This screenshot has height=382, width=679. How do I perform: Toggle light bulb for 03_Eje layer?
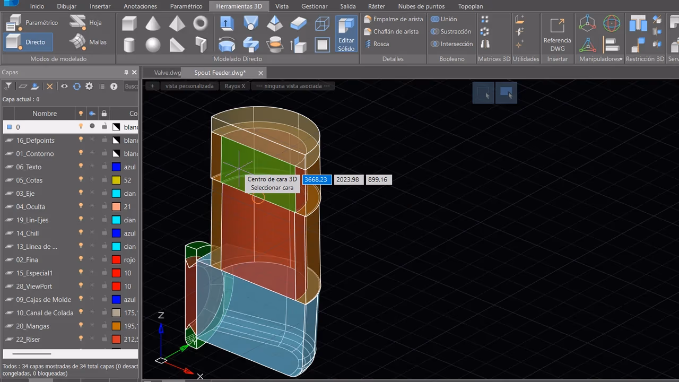(81, 193)
